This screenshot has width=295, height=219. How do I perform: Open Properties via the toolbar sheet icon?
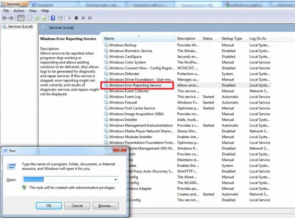click(x=29, y=18)
